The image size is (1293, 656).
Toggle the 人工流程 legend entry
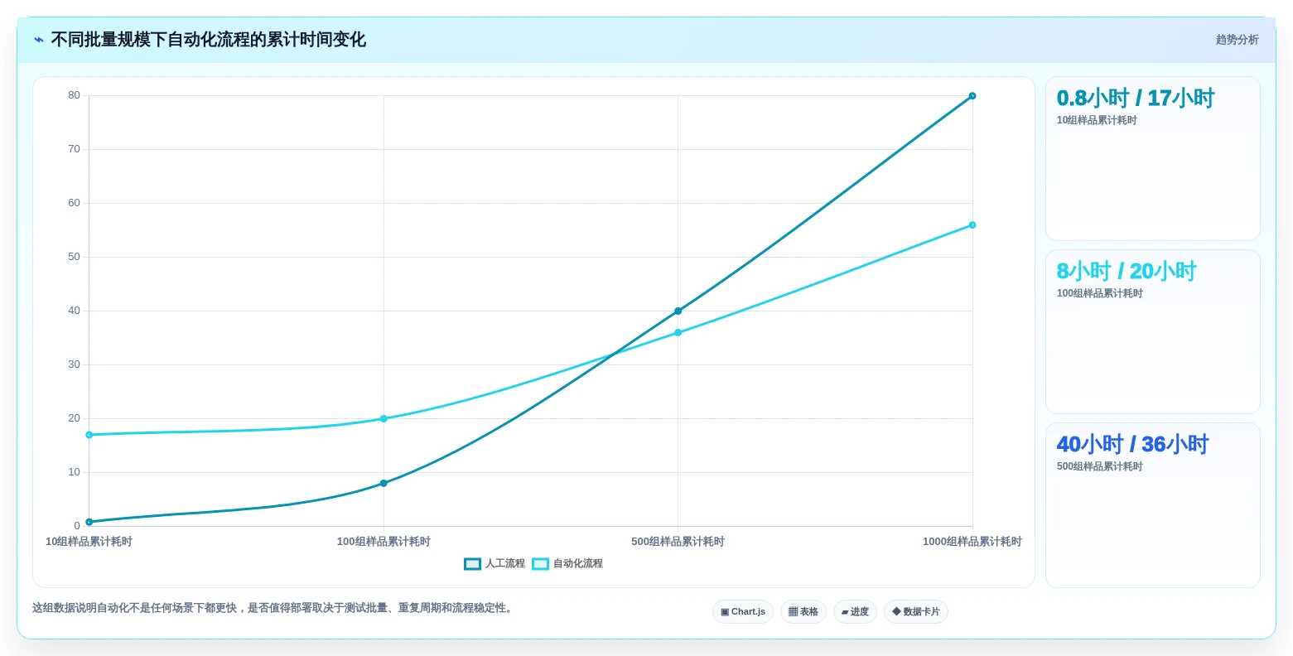[x=495, y=564]
